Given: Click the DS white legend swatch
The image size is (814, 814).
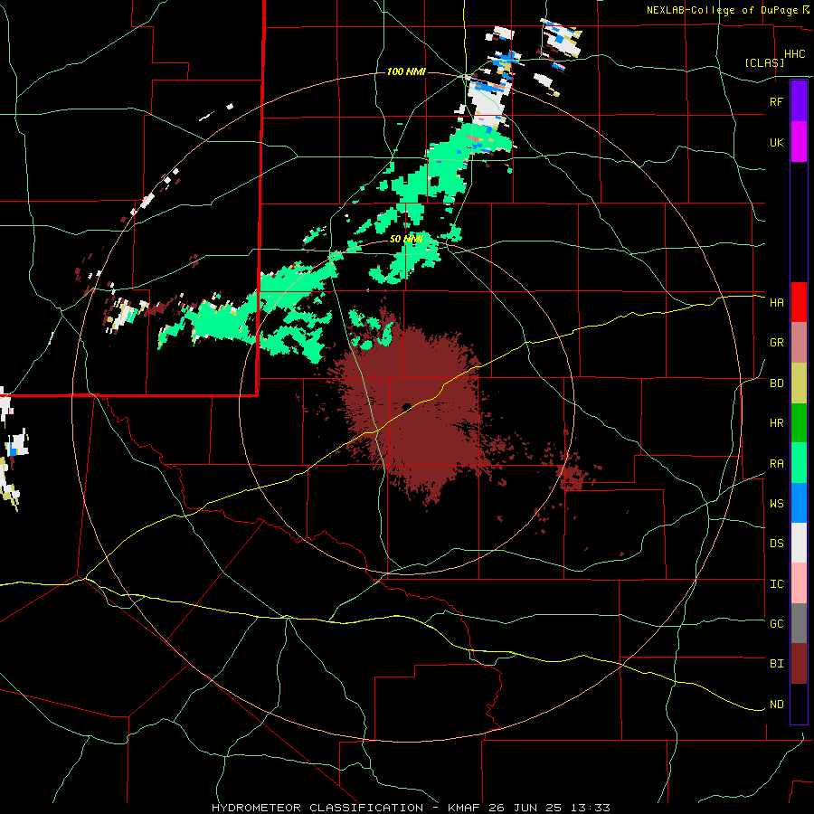Looking at the screenshot, I should pos(799,543).
